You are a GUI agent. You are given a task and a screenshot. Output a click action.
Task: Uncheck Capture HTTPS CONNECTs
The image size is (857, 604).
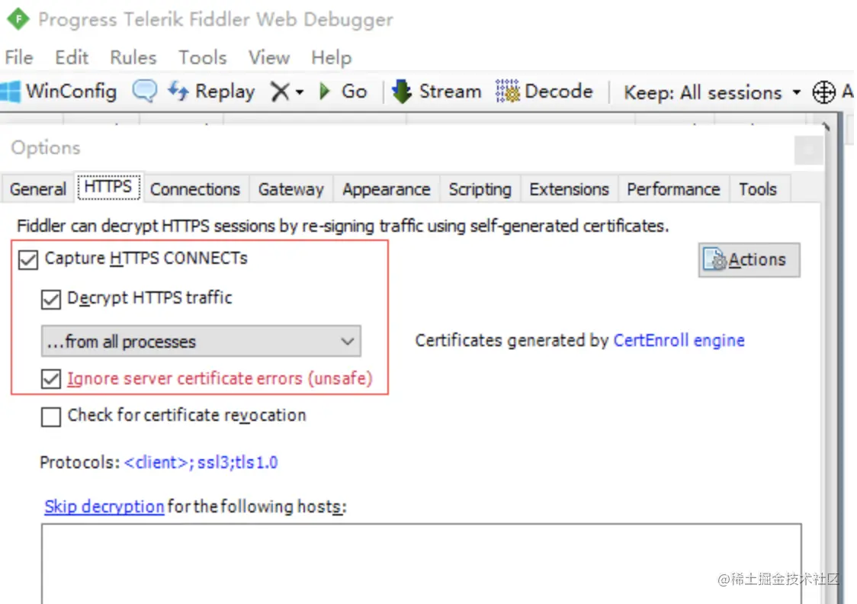point(28,259)
